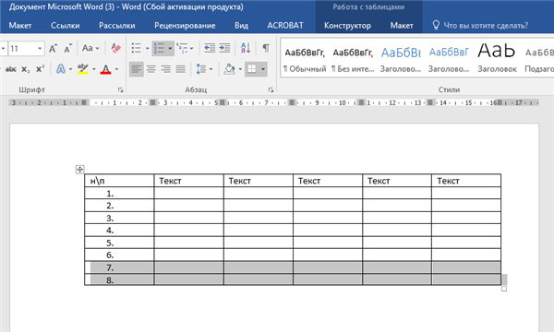Expand the numbering list dropdown arrow
This screenshot has height=332, width=554.
(x=170, y=48)
